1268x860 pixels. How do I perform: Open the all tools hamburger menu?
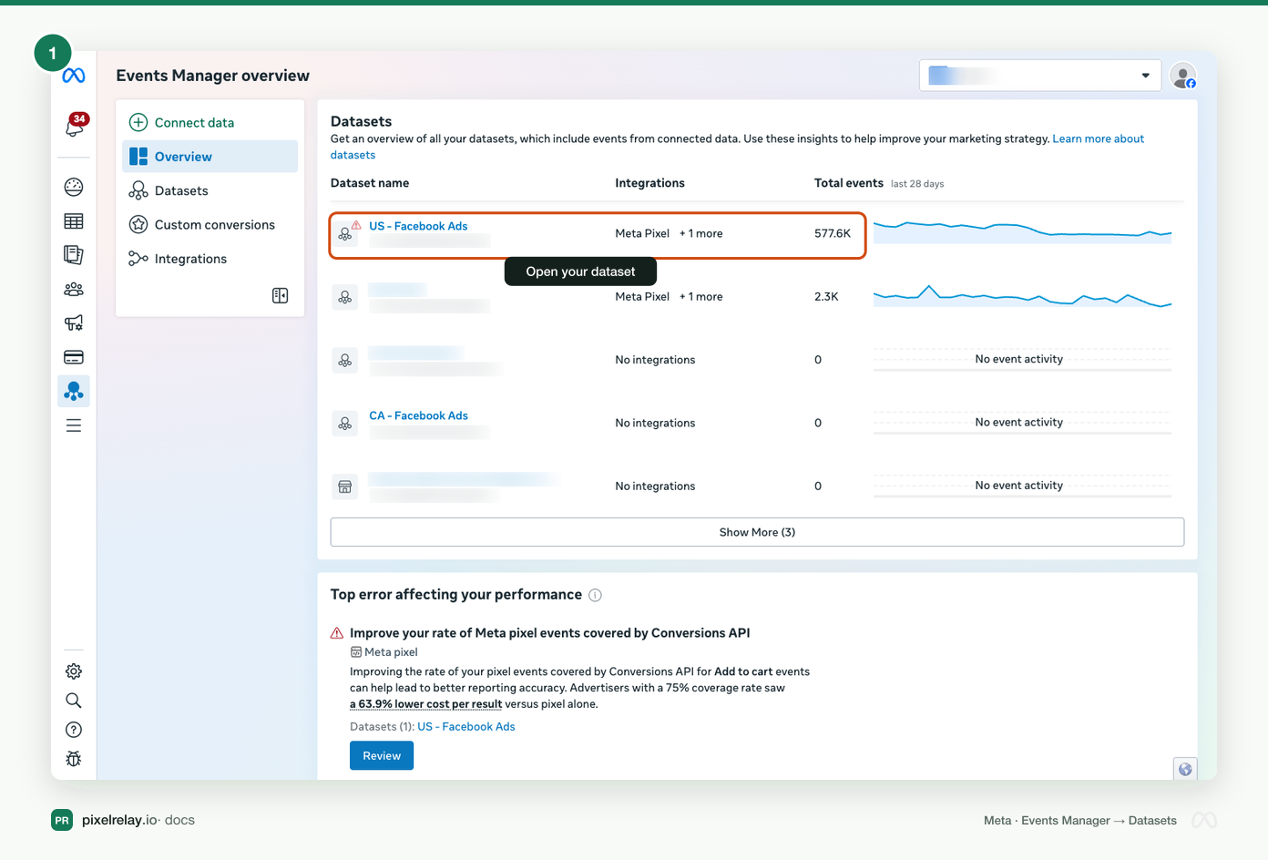[x=74, y=425]
